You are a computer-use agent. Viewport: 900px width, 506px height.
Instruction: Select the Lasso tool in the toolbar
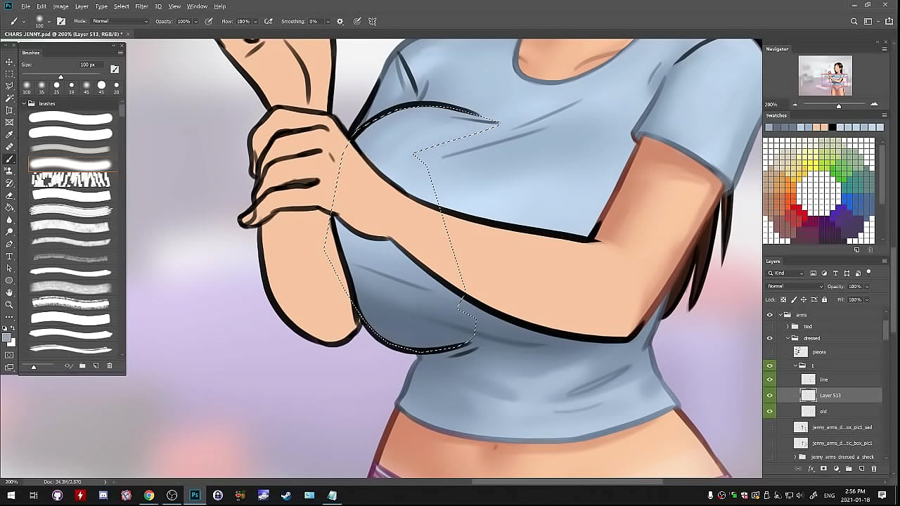9,86
